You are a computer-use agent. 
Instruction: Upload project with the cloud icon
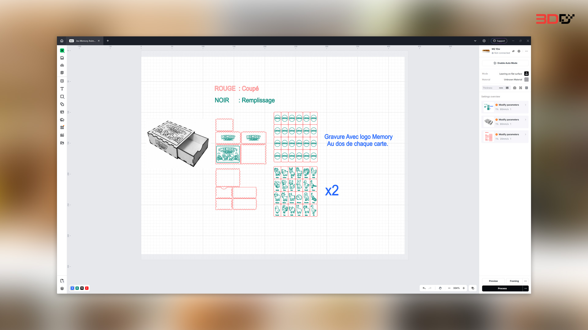(x=62, y=65)
